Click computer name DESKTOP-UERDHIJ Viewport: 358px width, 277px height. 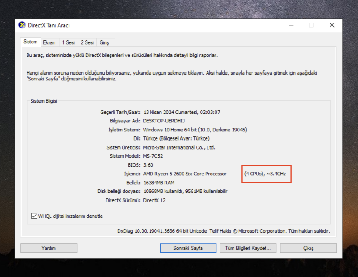click(164, 121)
